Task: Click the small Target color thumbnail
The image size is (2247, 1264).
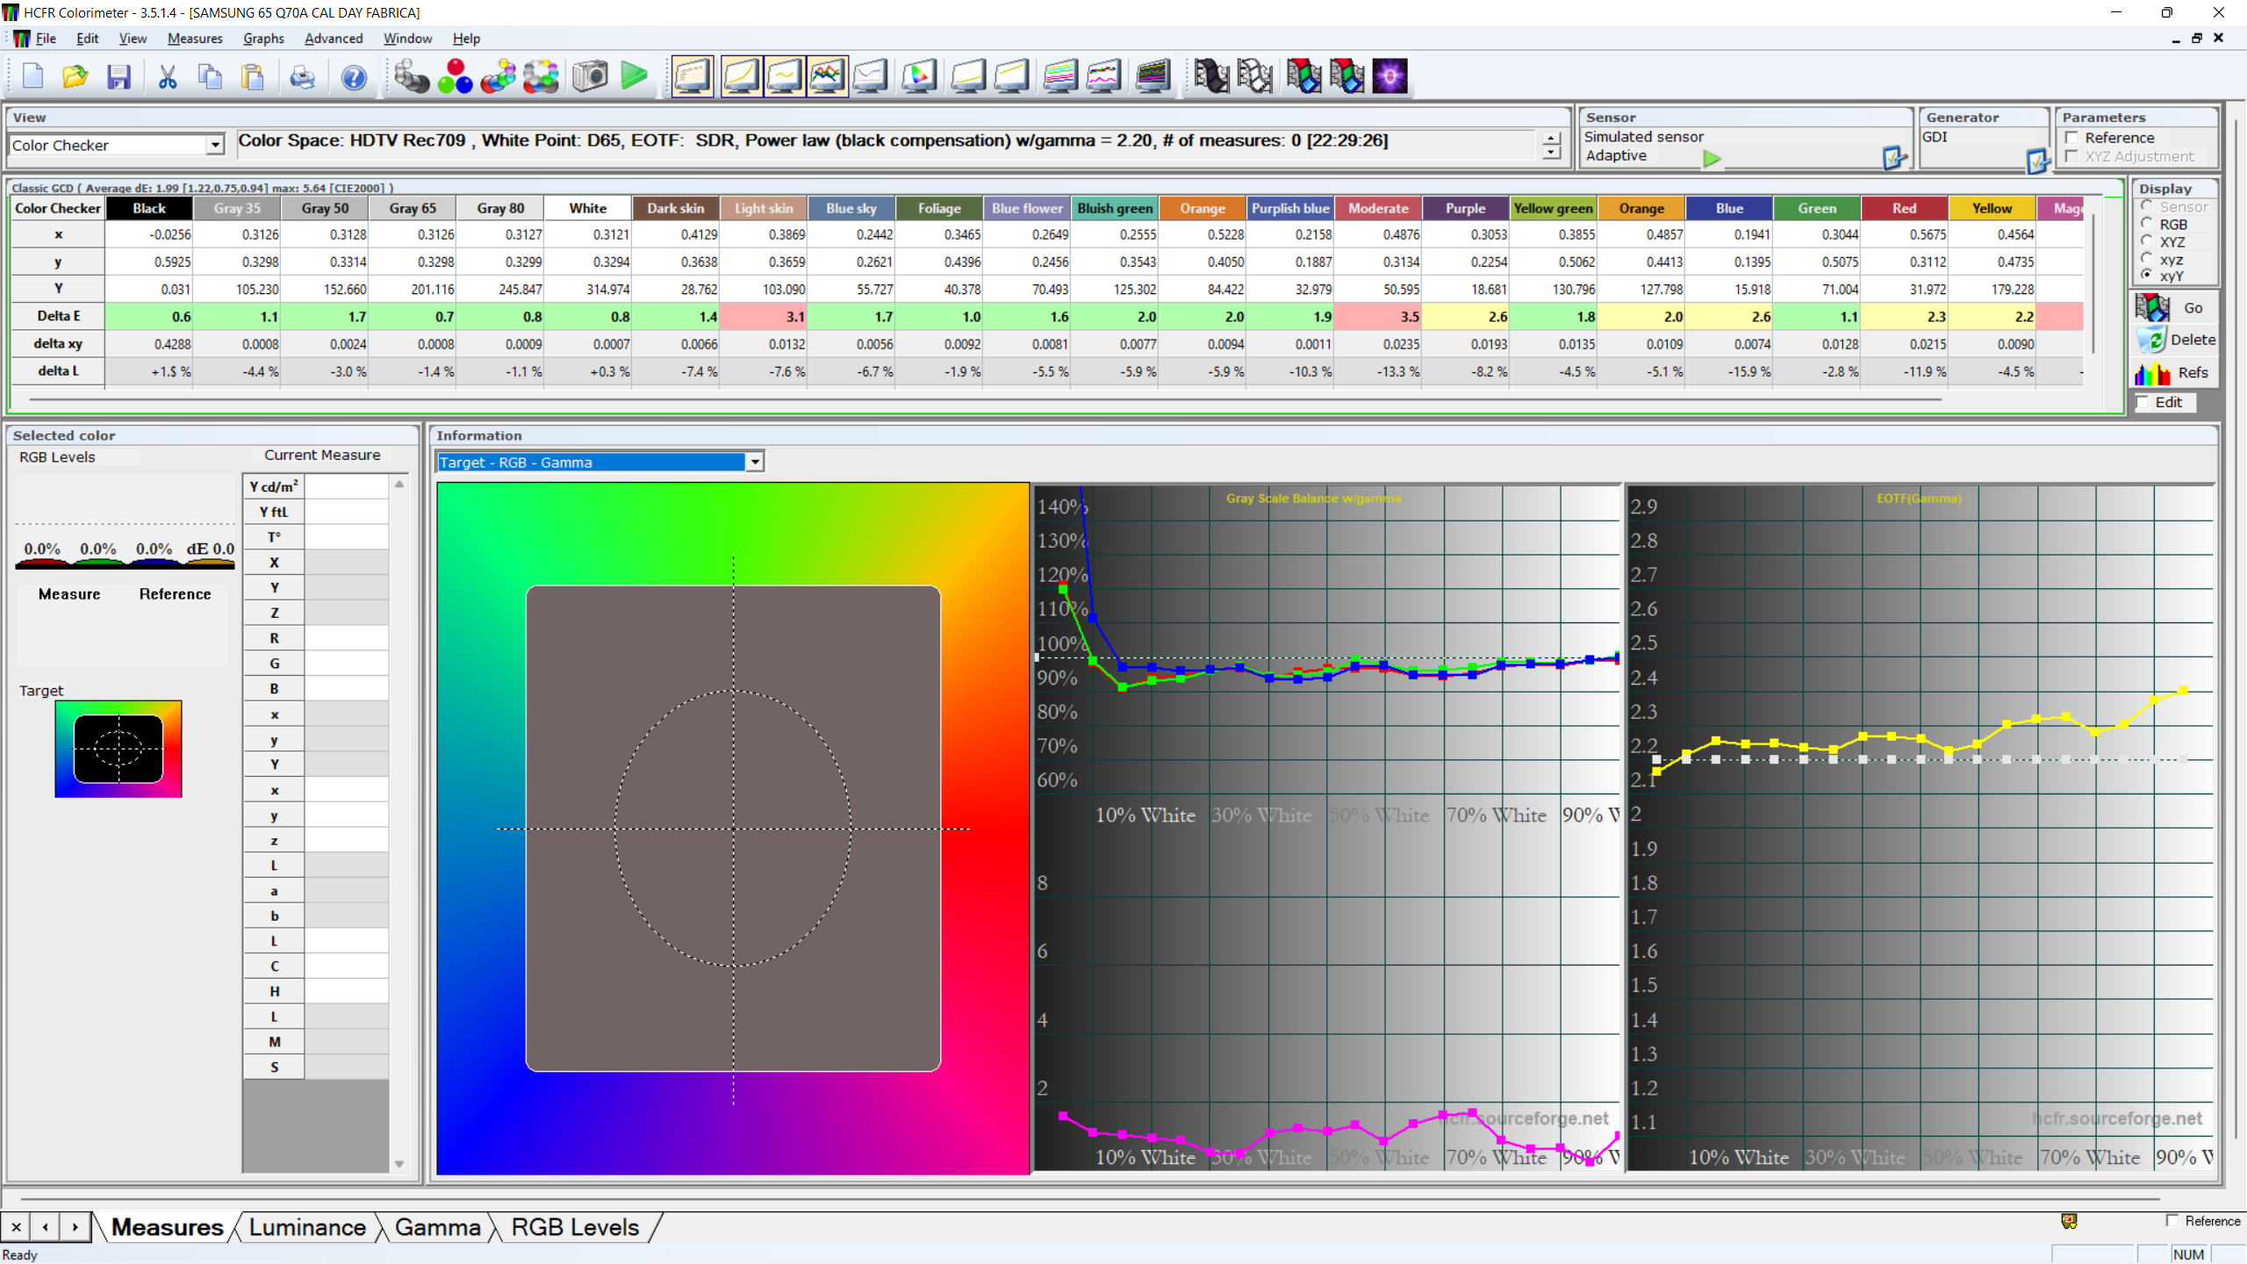Action: point(118,749)
